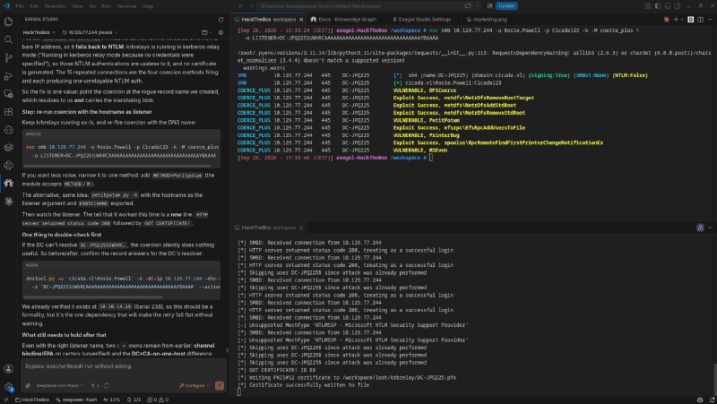Open the DeepSeek model selector dropdown
This screenshot has width=717, height=404.
pyautogui.click(x=59, y=386)
